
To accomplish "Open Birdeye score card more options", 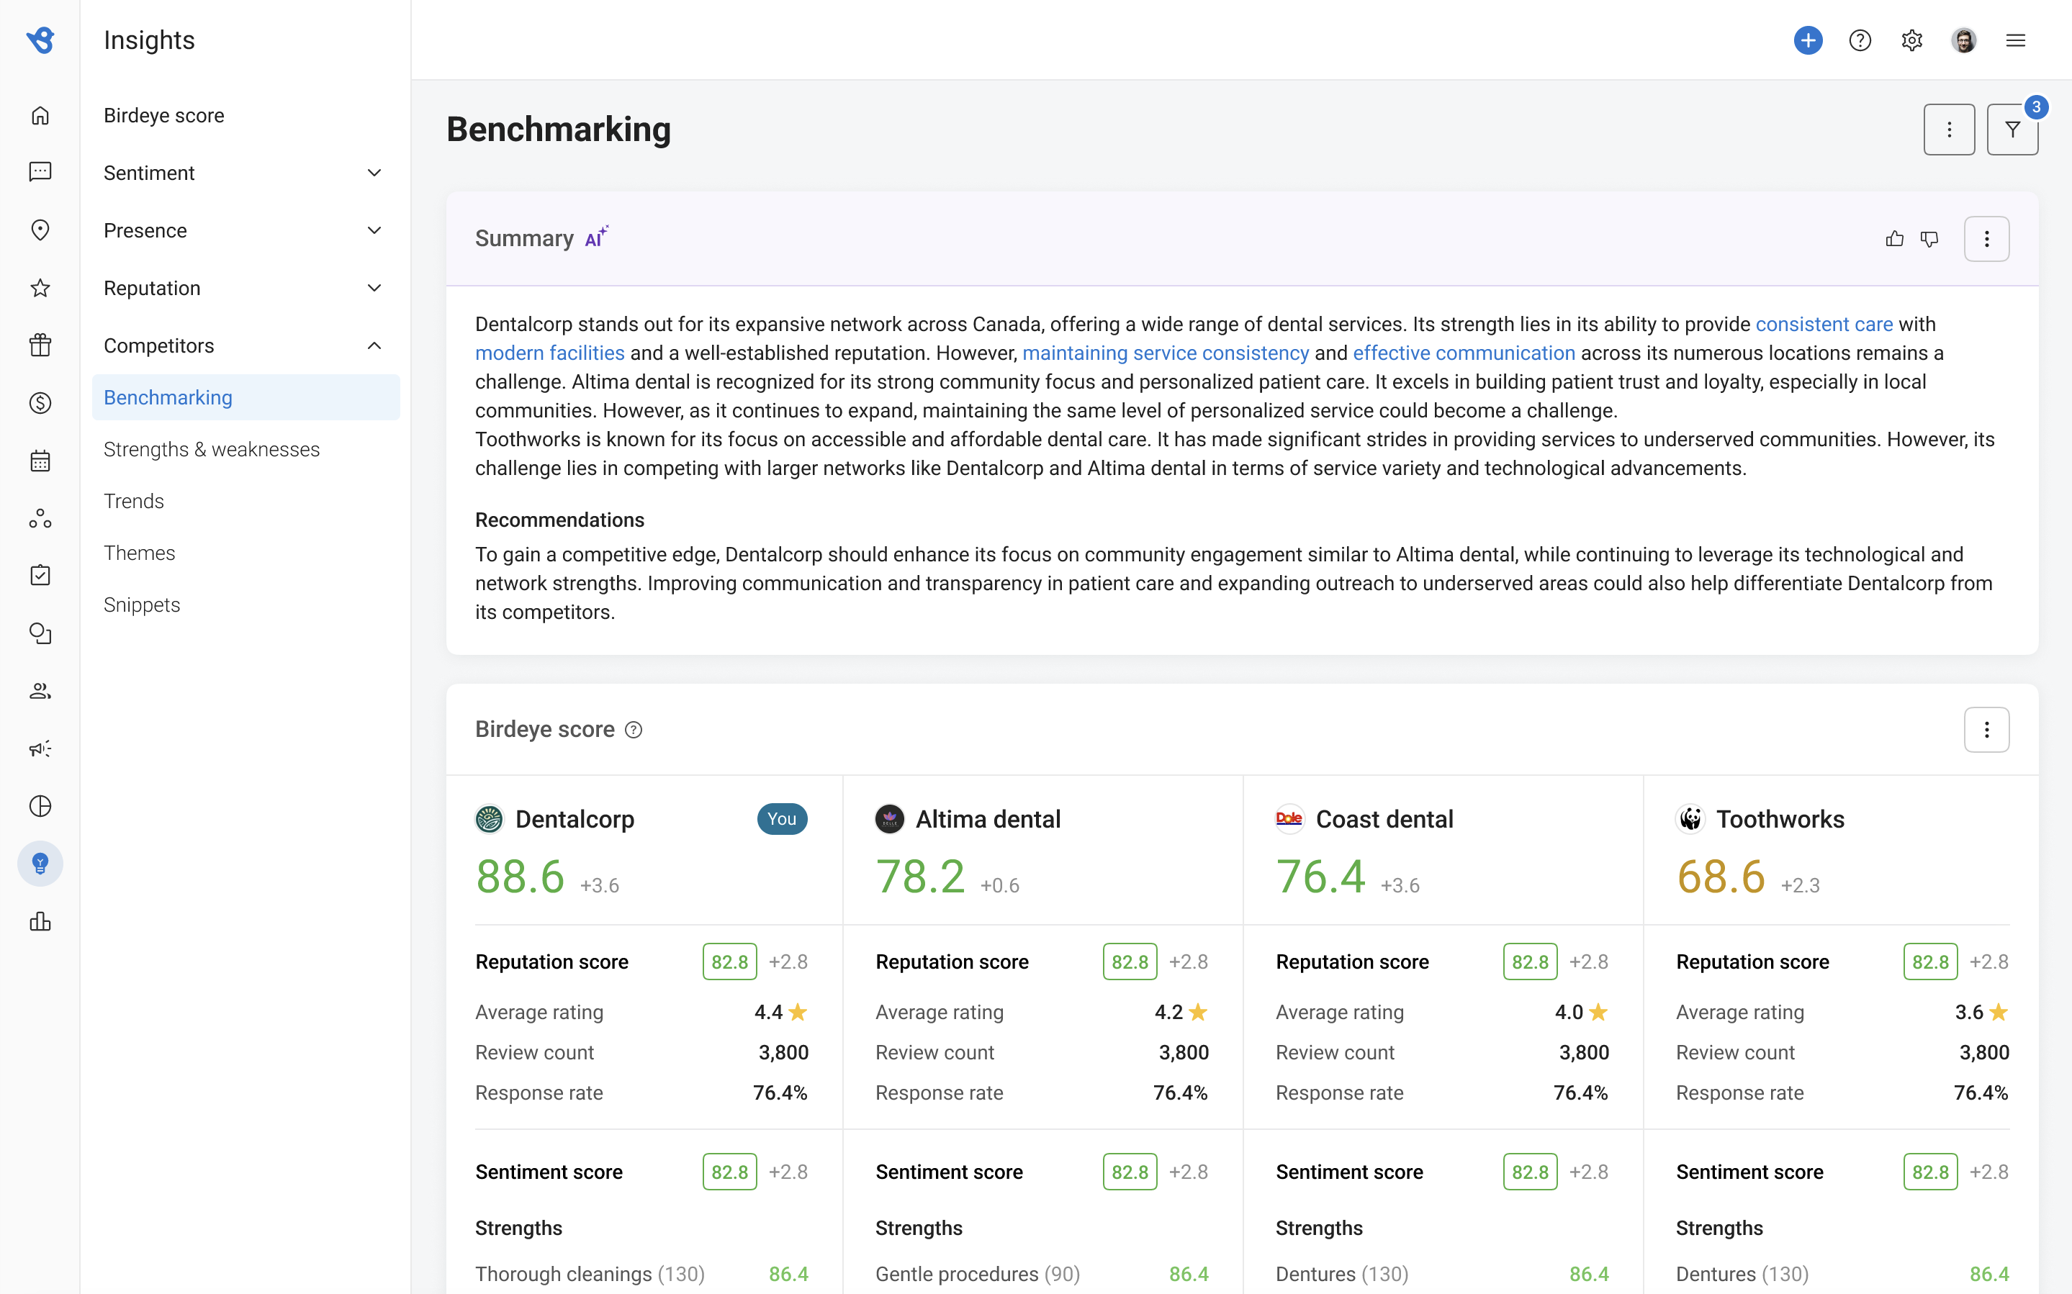I will coord(1986,730).
